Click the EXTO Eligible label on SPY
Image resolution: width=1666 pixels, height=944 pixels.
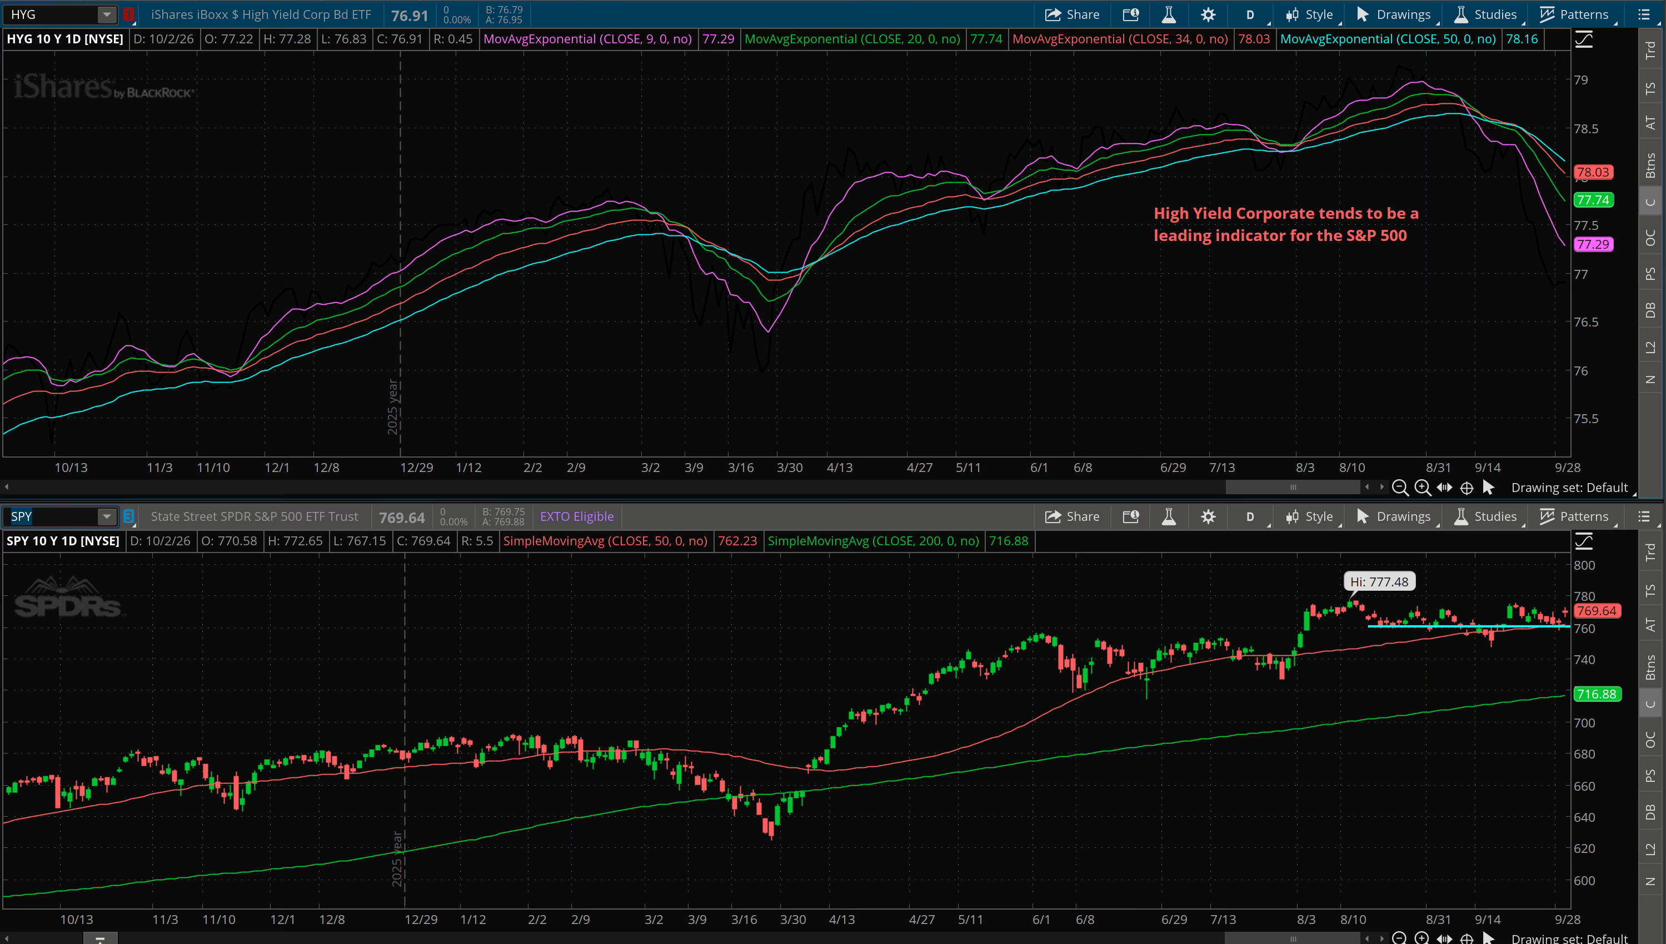click(577, 516)
